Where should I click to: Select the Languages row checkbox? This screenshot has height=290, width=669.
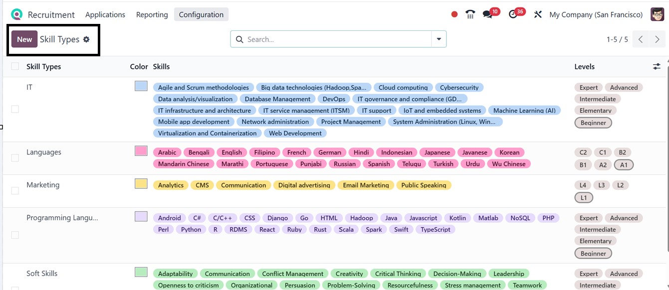(15, 158)
